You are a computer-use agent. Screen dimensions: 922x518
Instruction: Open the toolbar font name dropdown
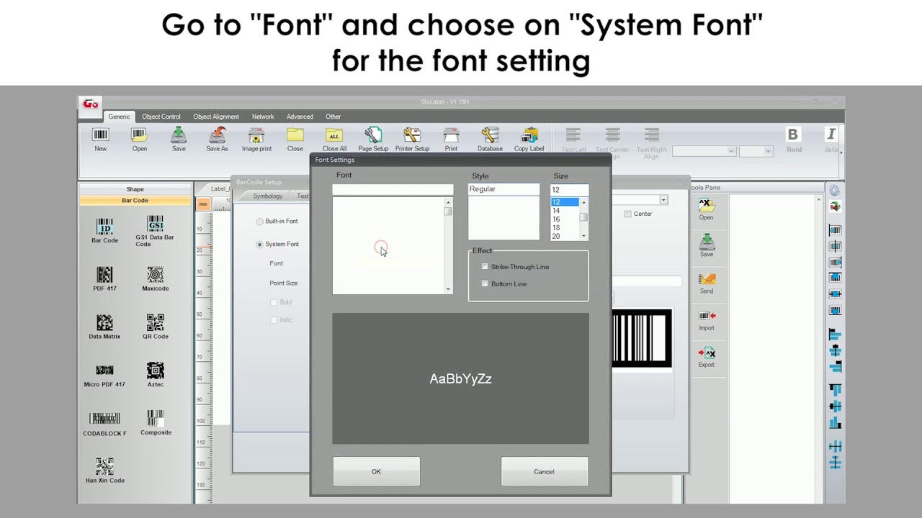tap(731, 151)
